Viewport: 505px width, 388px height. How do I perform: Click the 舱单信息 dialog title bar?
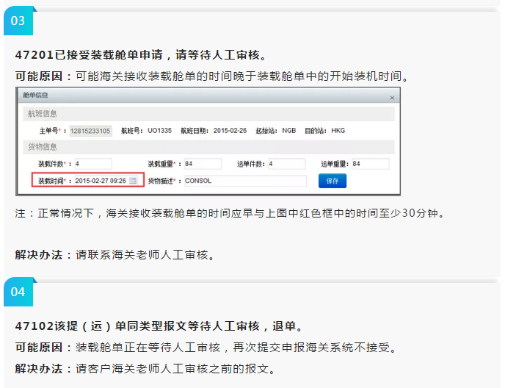[206, 96]
